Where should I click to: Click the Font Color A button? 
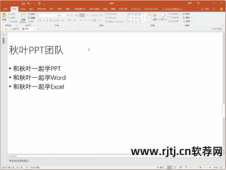pyautogui.click(x=75, y=20)
